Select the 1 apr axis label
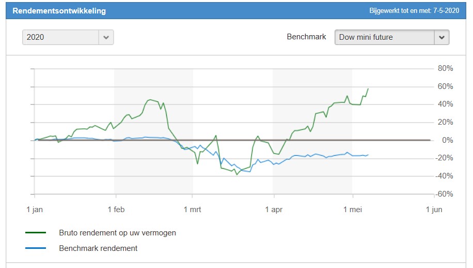The width and height of the screenshot is (473, 268). pos(273,210)
